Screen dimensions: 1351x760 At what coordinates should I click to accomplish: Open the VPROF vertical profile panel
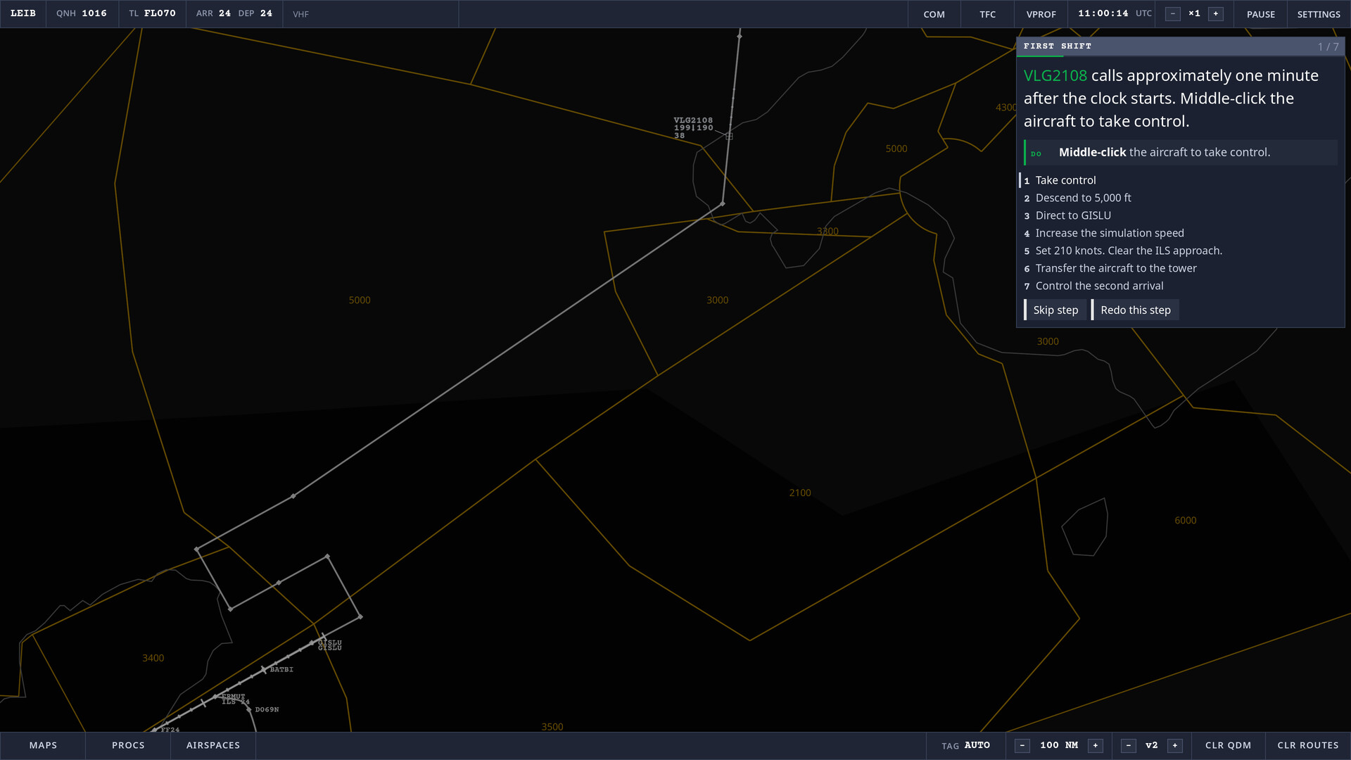1041,14
